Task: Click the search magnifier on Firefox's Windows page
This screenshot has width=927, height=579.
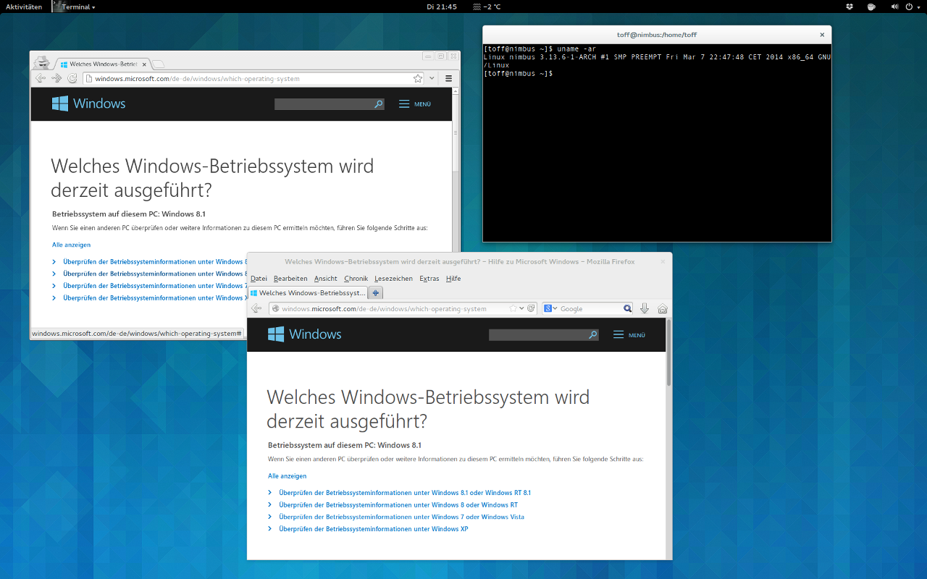Action: tap(593, 335)
